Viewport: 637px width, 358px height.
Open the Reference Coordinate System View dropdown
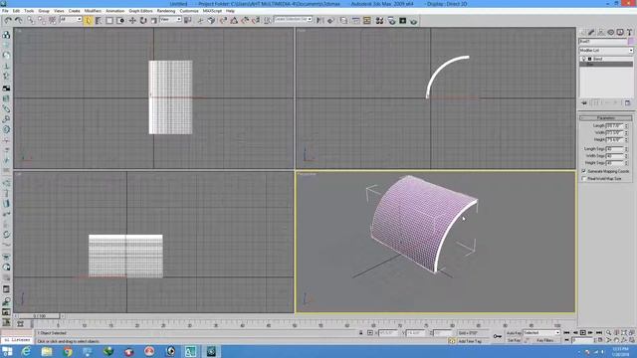[170, 20]
